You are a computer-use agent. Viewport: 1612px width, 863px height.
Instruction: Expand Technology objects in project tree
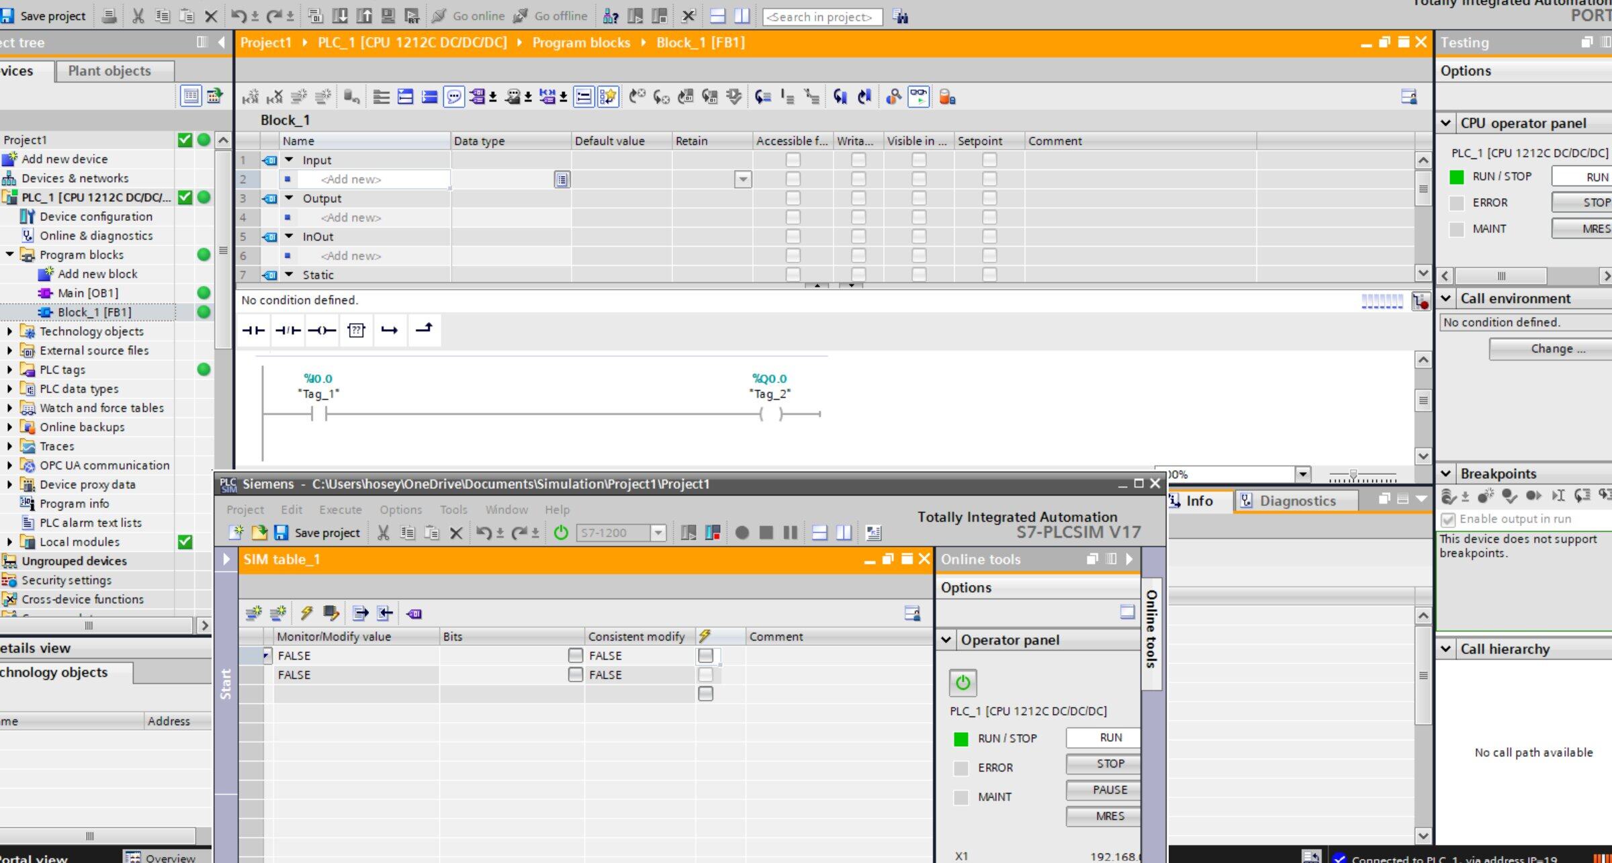9,331
